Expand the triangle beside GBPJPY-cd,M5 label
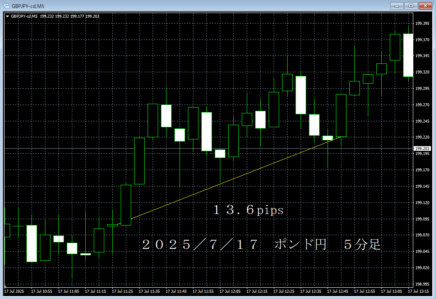This screenshot has width=436, height=299. click(8, 16)
